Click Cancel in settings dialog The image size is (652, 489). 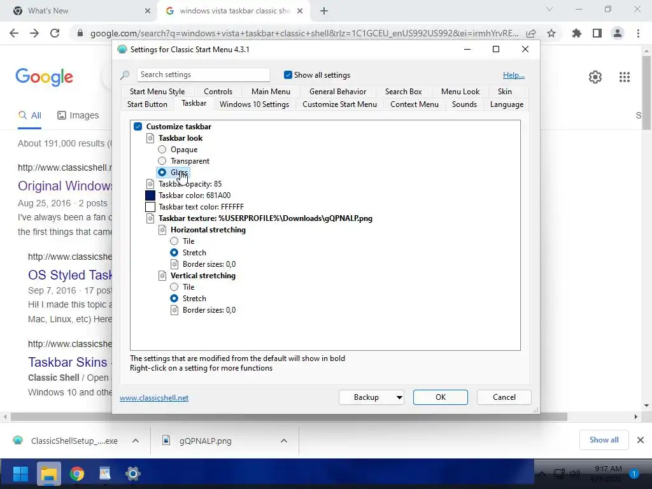[x=504, y=397]
